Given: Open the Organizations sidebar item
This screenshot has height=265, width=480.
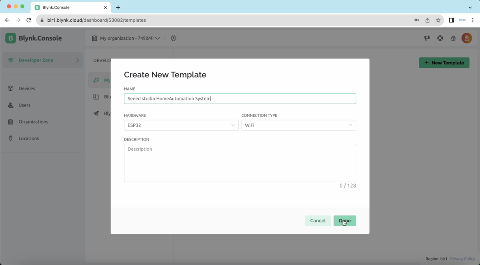Looking at the screenshot, I should (x=33, y=122).
